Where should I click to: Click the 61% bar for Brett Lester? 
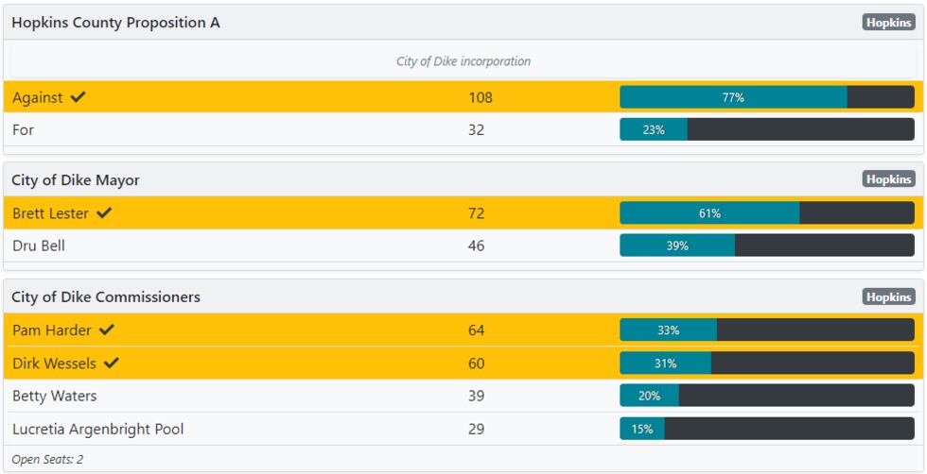(767, 212)
